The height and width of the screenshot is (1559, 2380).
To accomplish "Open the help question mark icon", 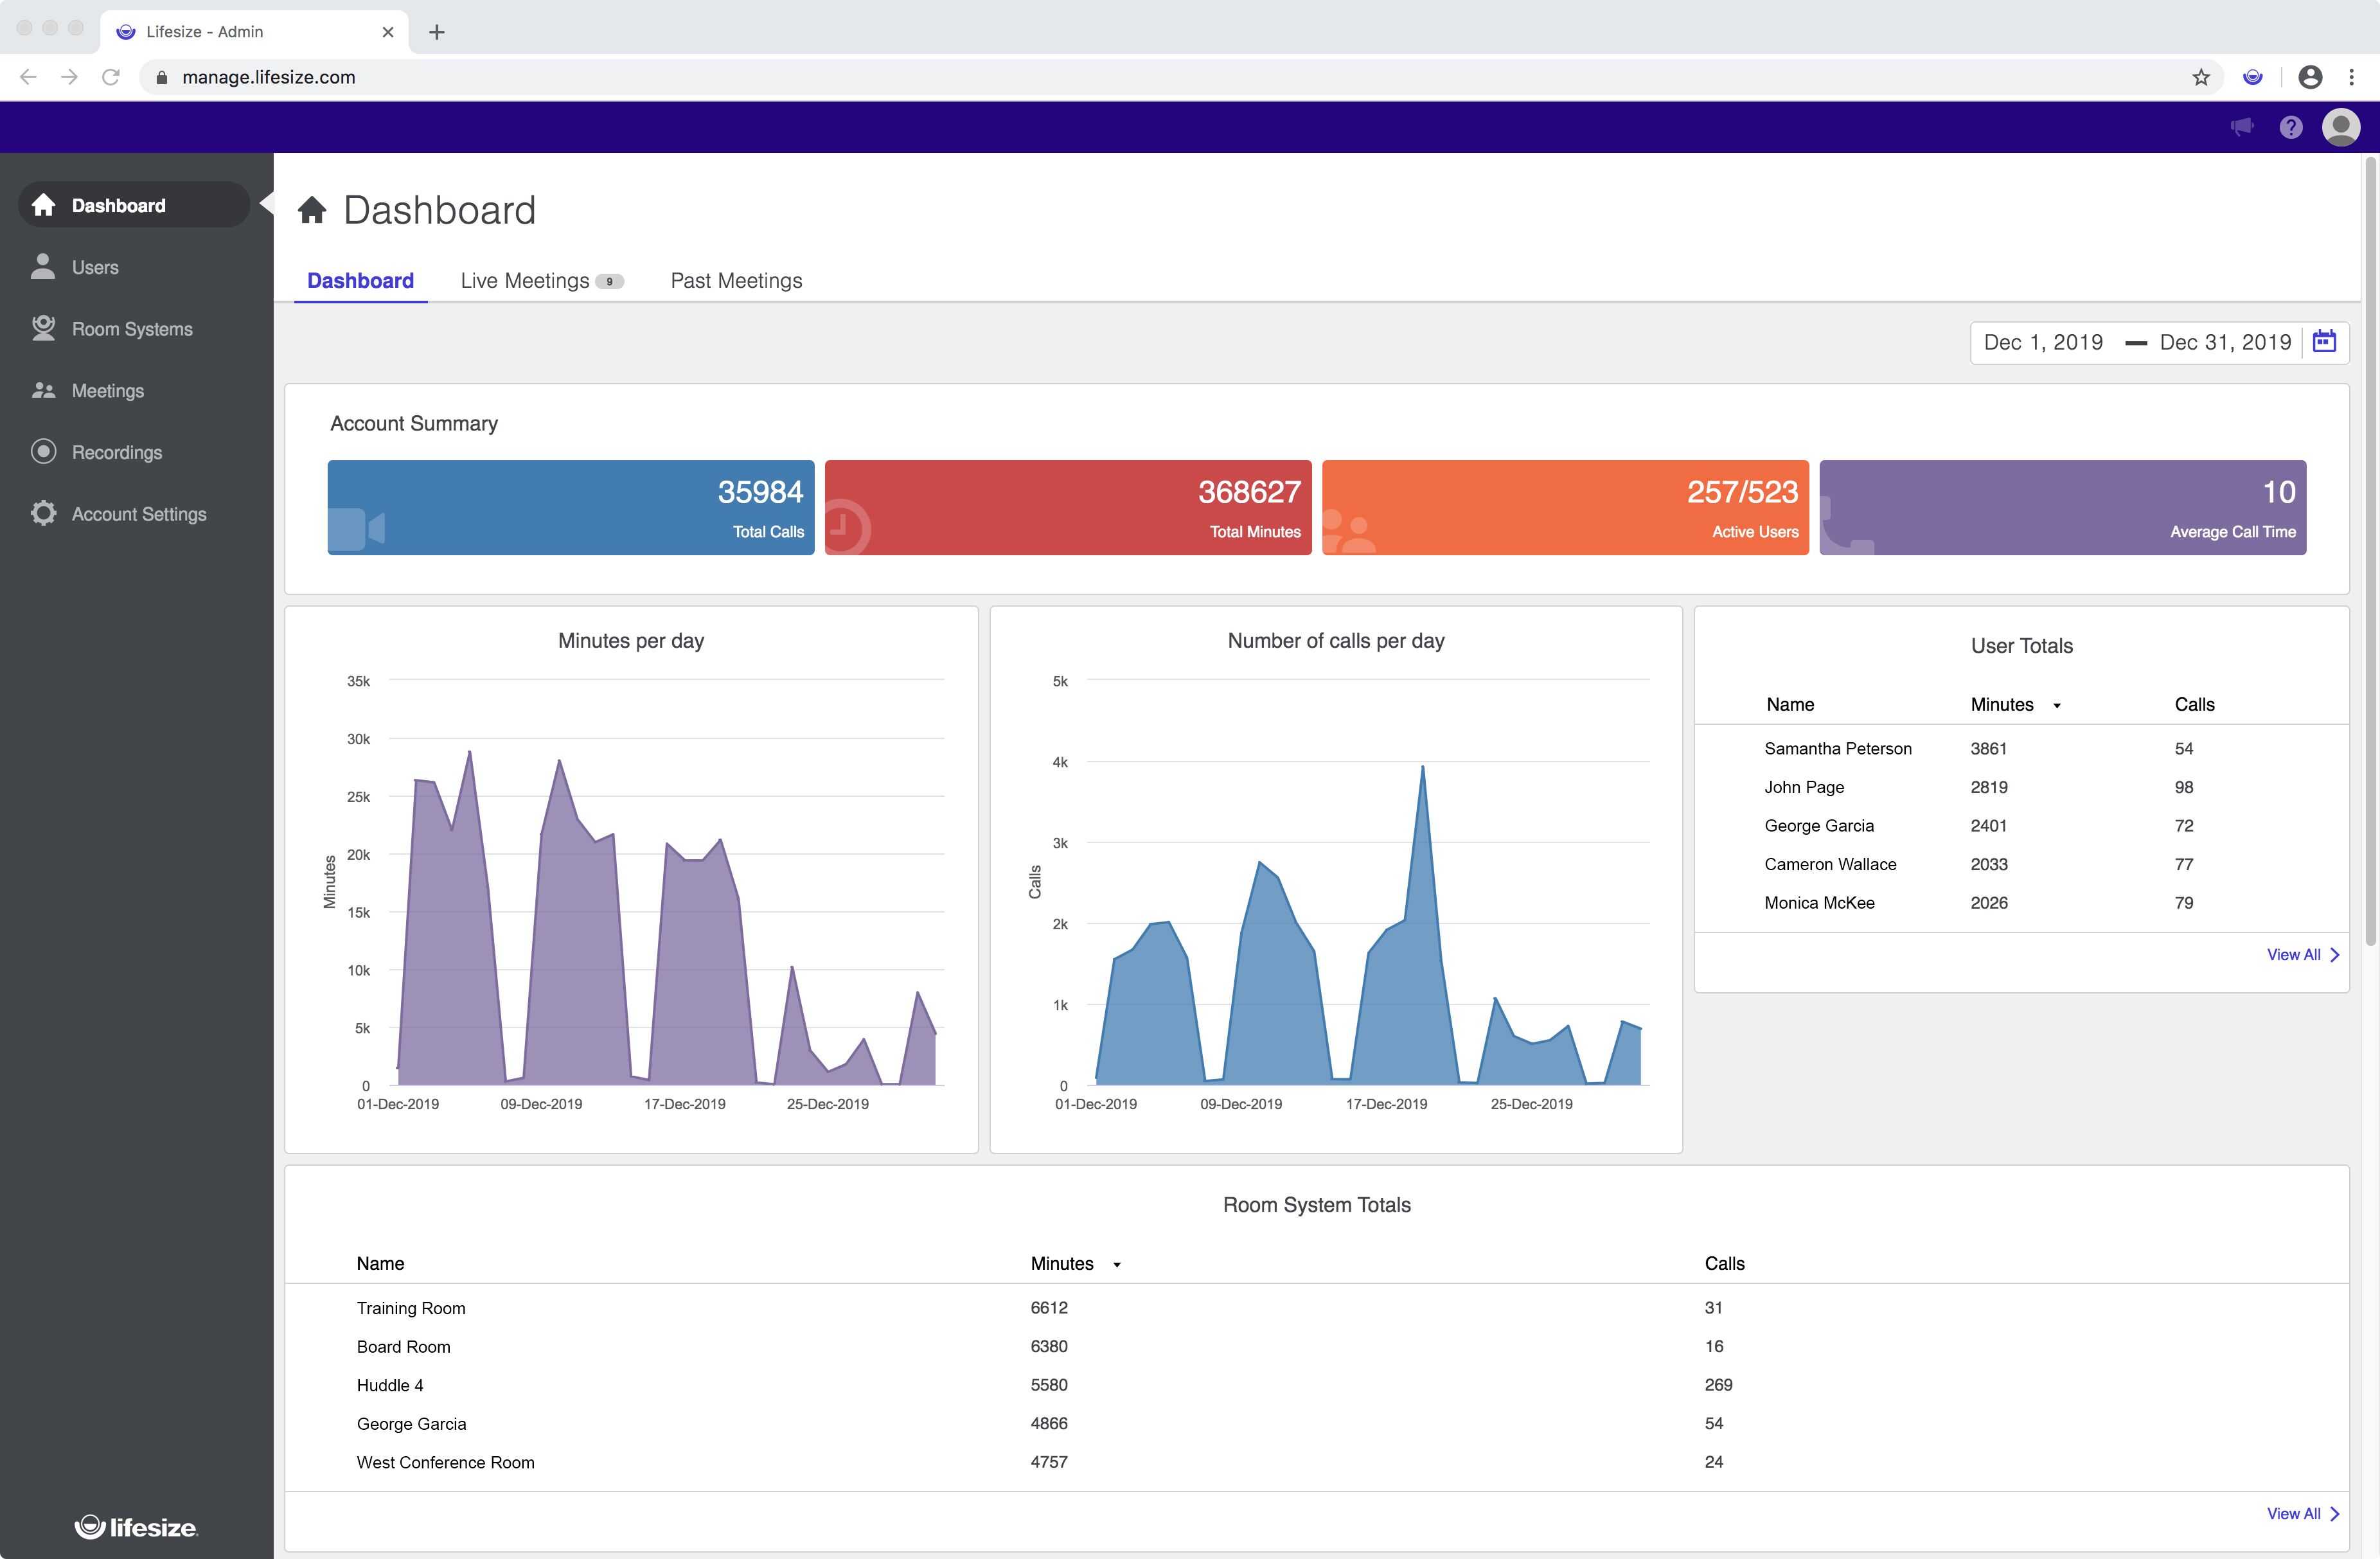I will (2291, 127).
